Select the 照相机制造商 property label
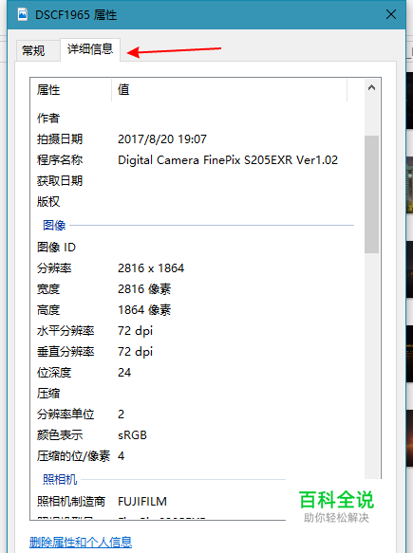Viewport: 413px width, 553px height. tap(71, 501)
